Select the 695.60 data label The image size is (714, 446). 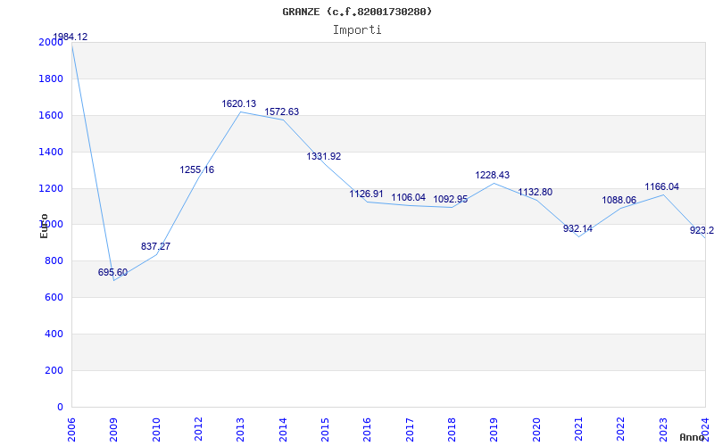[x=113, y=273]
